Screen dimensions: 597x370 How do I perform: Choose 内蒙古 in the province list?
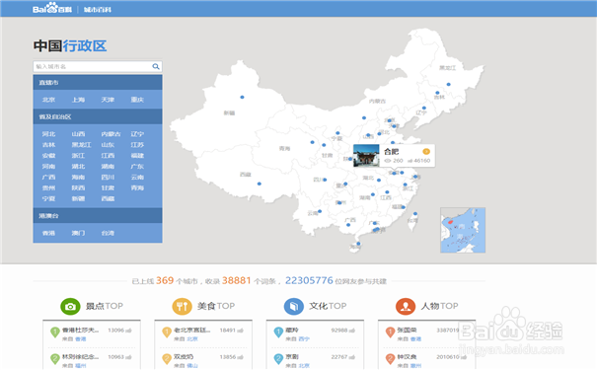[x=111, y=134]
